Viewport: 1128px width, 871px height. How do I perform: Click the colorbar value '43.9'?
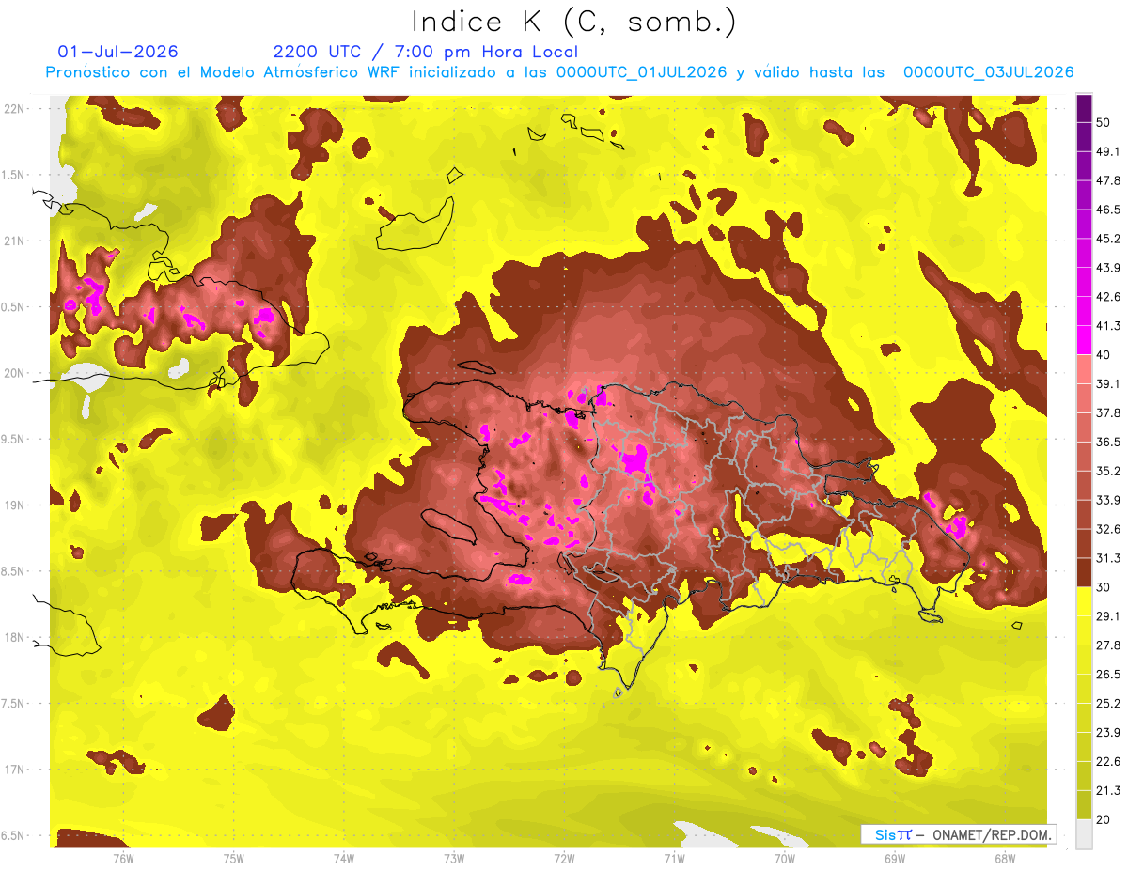(x=1107, y=268)
